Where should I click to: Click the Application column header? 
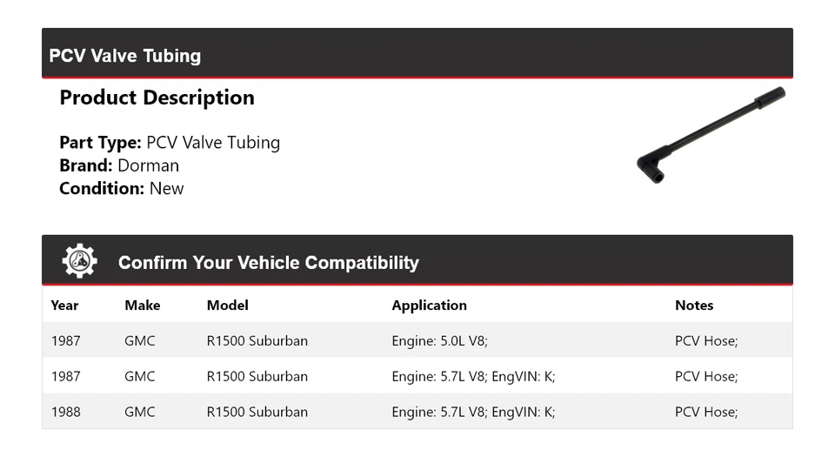click(429, 306)
